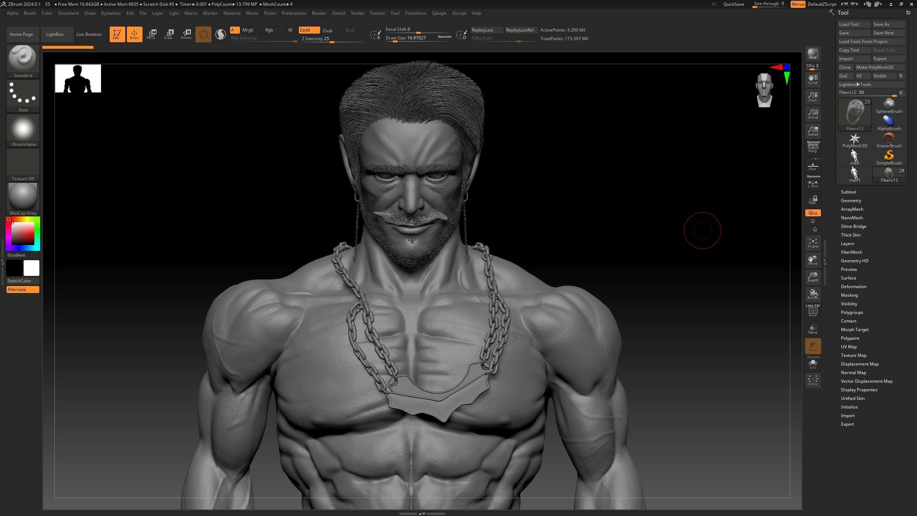Expand the Geometry section

[x=851, y=201]
